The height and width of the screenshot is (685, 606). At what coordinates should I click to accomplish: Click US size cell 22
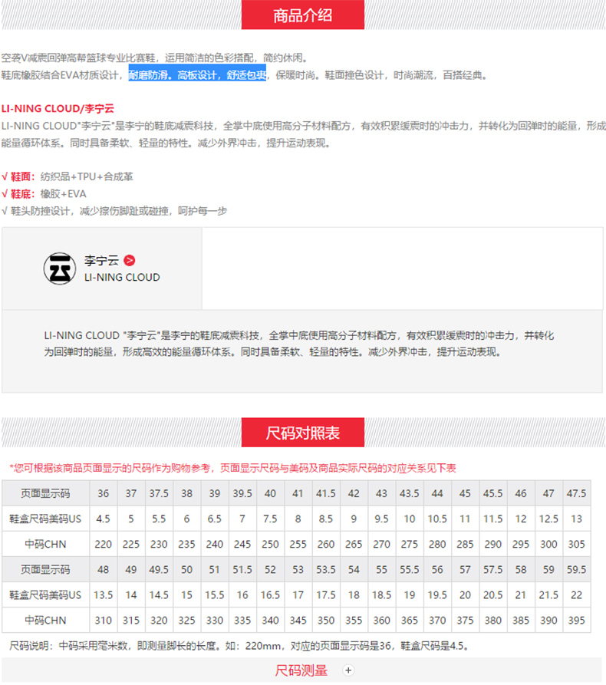tap(577, 594)
